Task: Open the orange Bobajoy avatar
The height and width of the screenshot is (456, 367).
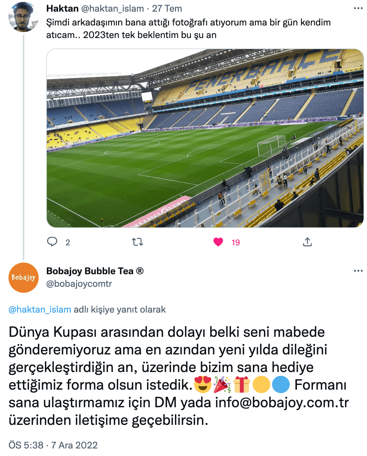Action: pos(24,278)
